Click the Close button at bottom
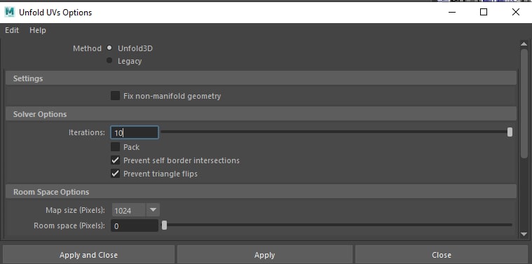The height and width of the screenshot is (264, 532). (x=442, y=255)
